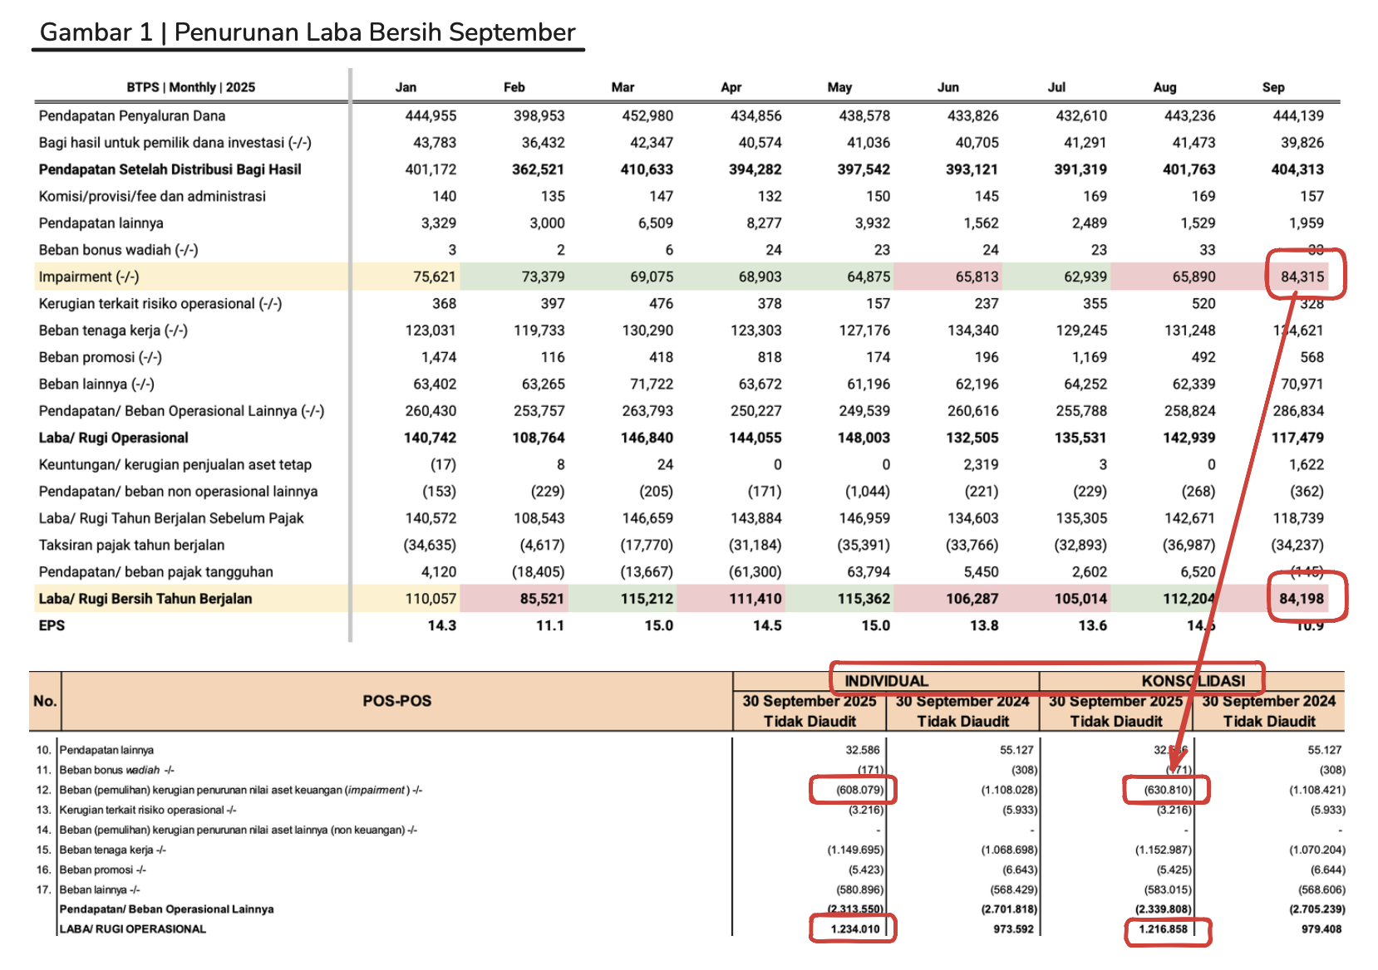
Task: Select the Sep column header
Action: click(1272, 87)
